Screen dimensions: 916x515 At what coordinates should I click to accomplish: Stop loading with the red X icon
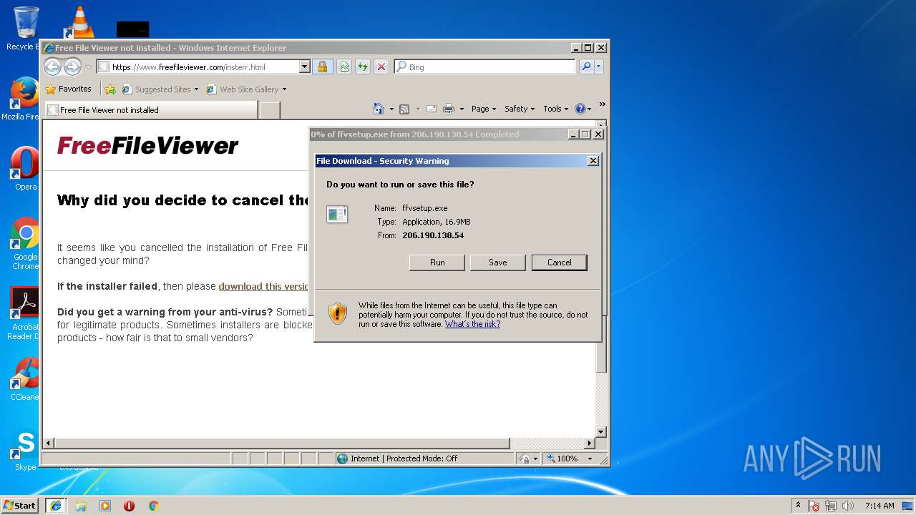click(x=381, y=67)
